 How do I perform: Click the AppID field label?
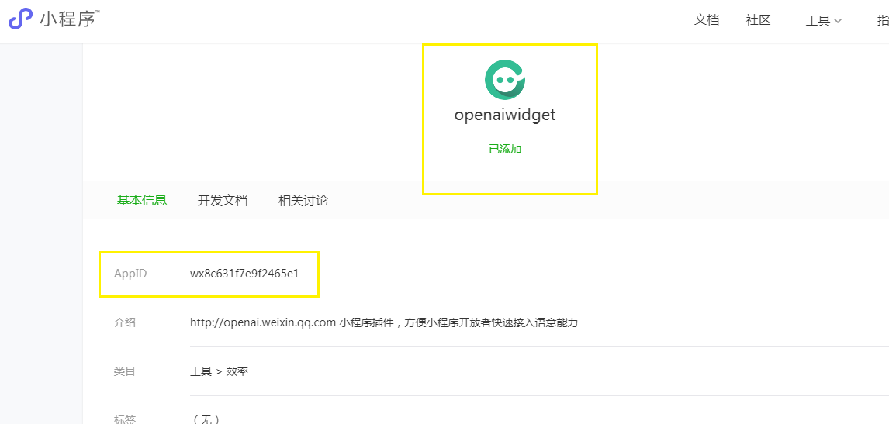pyautogui.click(x=130, y=274)
